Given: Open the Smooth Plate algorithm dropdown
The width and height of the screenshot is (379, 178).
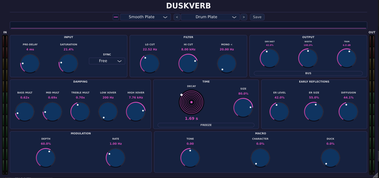Looking at the screenshot, I should click(x=146, y=17).
